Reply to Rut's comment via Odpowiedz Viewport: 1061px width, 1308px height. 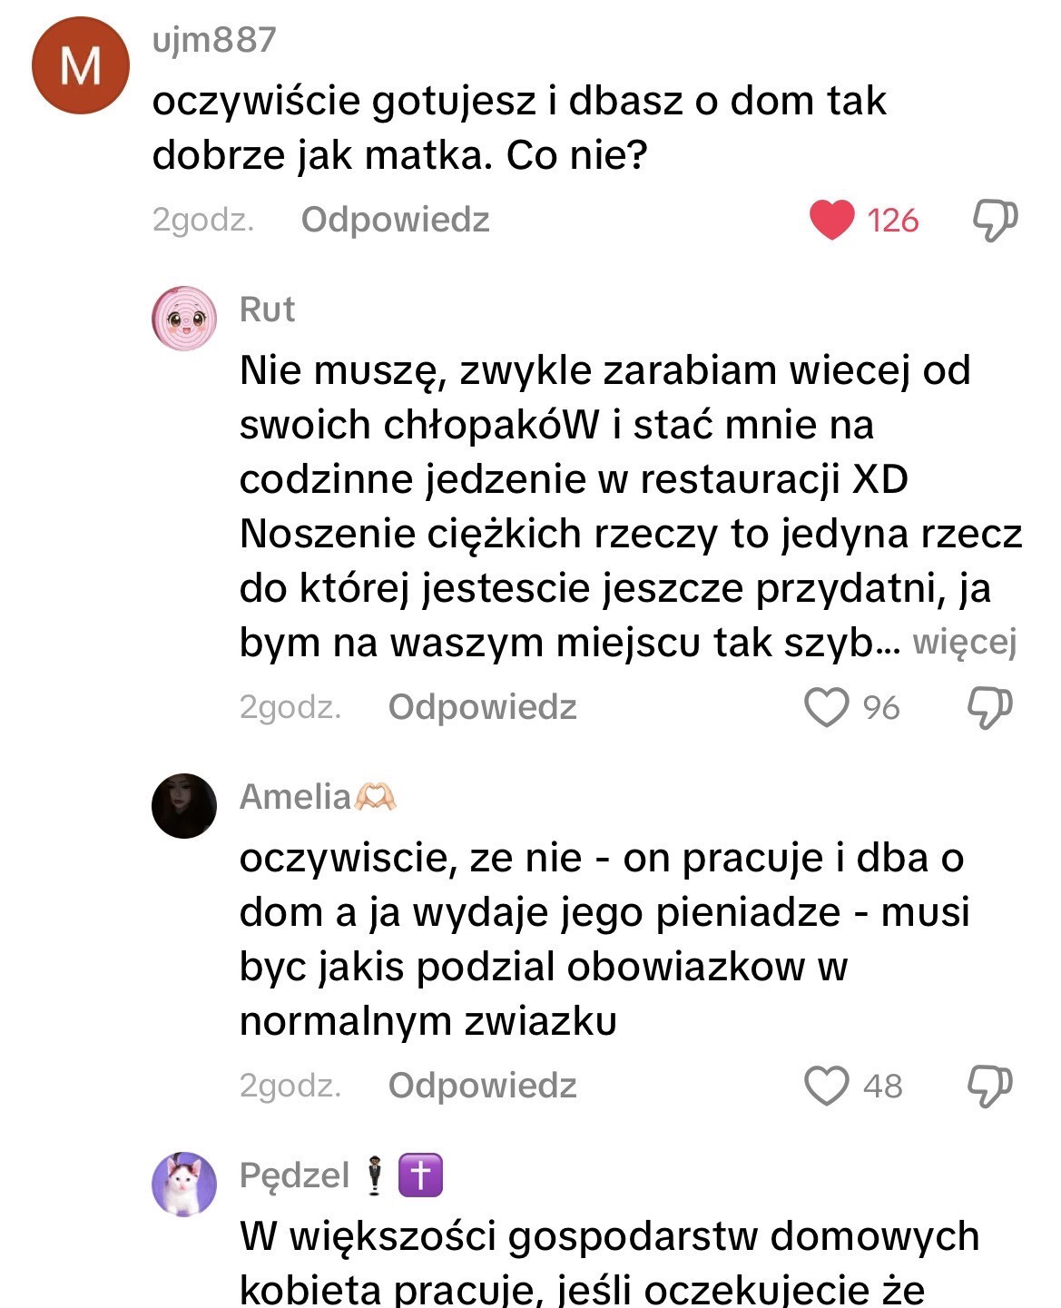click(482, 707)
